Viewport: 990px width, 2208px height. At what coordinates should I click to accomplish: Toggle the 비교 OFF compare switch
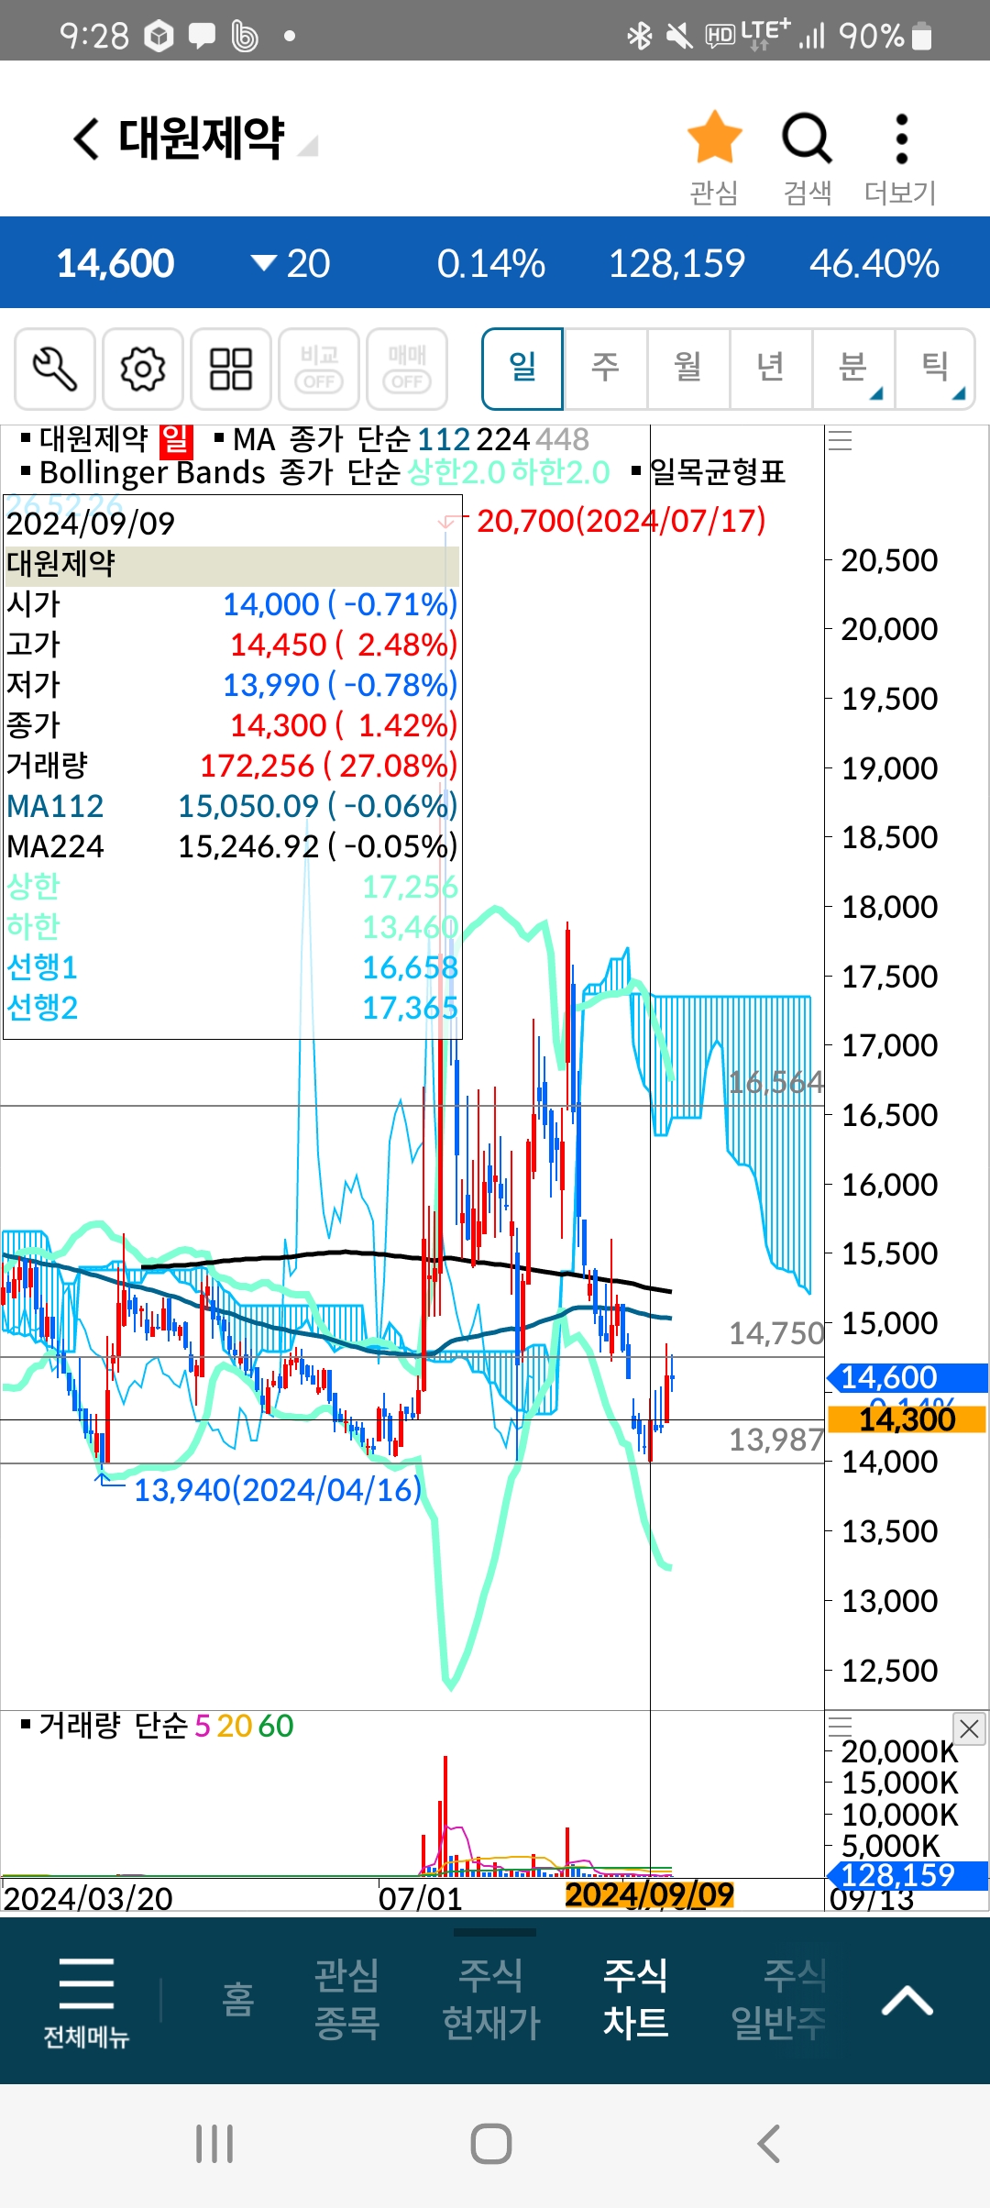(319, 369)
